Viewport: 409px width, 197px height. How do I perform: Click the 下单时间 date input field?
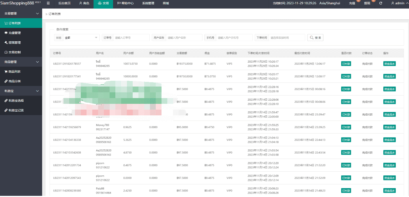click(x=287, y=38)
